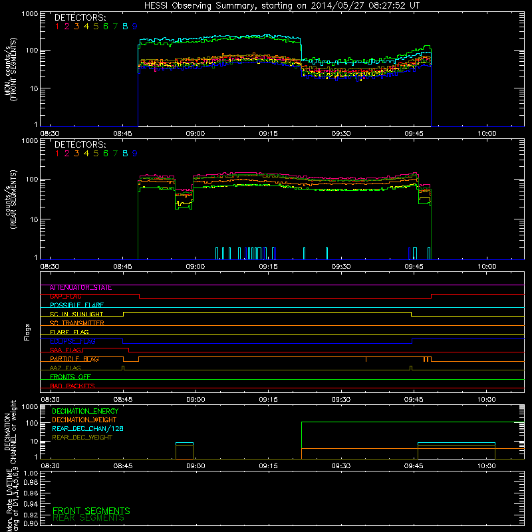The width and height of the screenshot is (532, 532).
Task: Click orange detector 3 in front segments legend
Action: [76, 27]
